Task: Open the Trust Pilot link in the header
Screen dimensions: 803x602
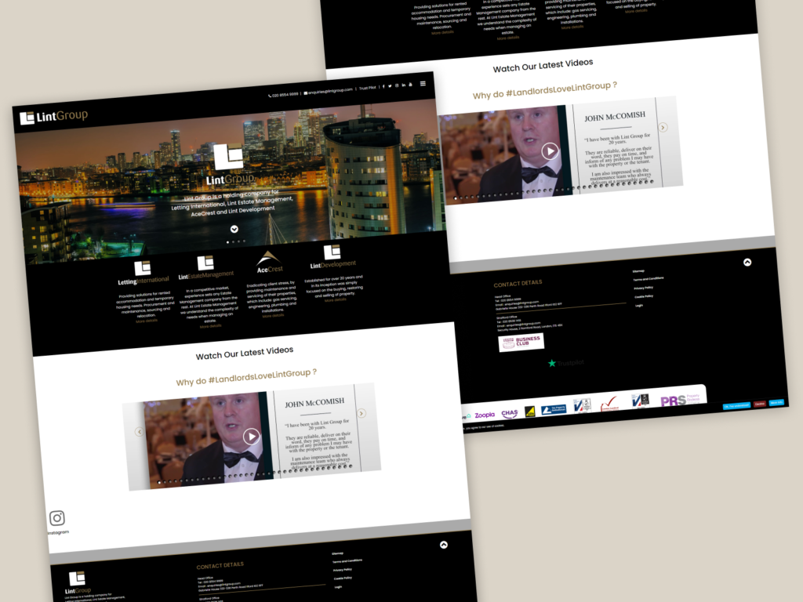Action: click(367, 88)
